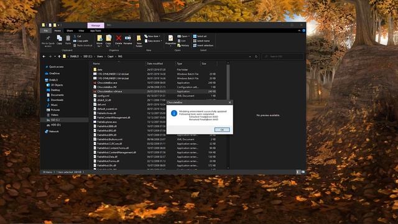Click Select all in the ribbon
Image resolution: width=398 pixels, height=224 pixels.
point(200,36)
